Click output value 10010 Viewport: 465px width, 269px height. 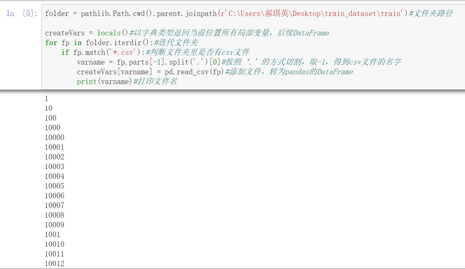point(54,244)
